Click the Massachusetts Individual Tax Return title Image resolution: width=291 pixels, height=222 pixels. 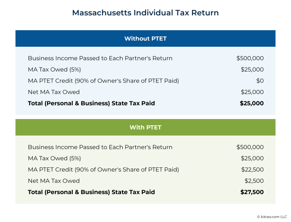pyautogui.click(x=145, y=13)
